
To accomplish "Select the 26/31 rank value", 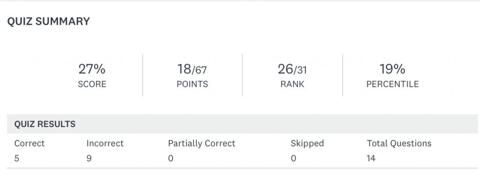I will pyautogui.click(x=292, y=69).
